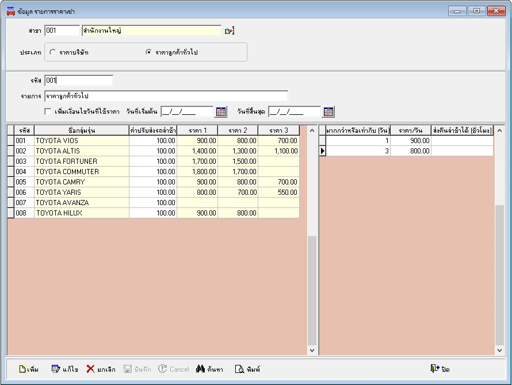Click the วันที่สิ้นสุด end date field
Viewport: 512px width, 385px height.
tap(295, 111)
